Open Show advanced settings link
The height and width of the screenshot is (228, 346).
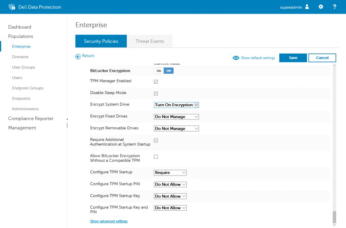point(109,221)
